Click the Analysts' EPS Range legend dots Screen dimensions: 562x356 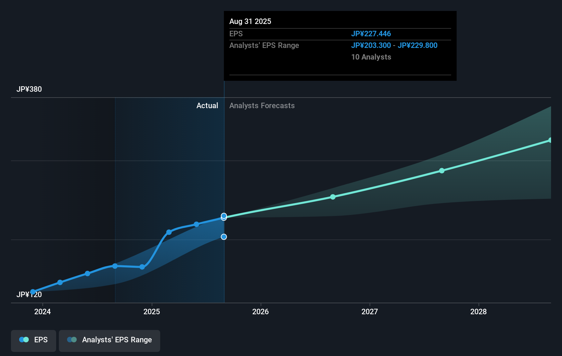coord(72,340)
